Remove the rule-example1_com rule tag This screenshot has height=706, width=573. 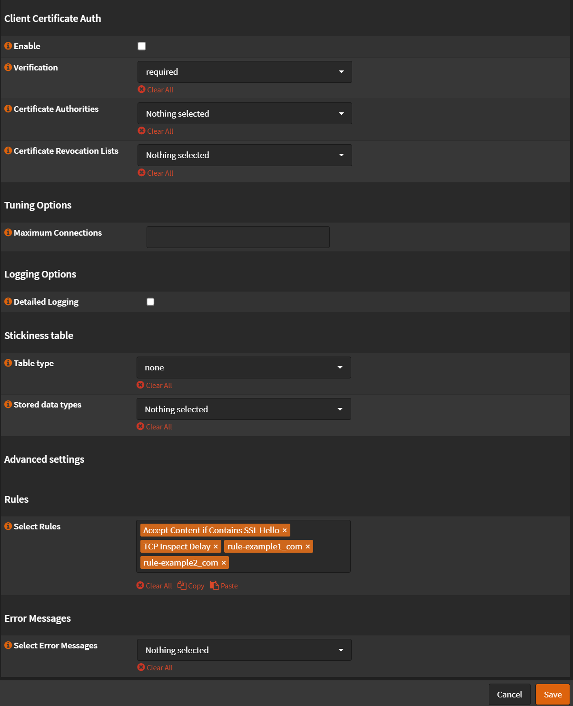click(307, 546)
